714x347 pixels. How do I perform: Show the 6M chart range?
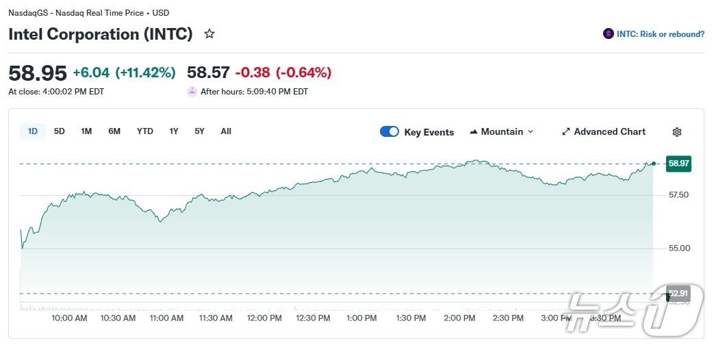pyautogui.click(x=114, y=131)
